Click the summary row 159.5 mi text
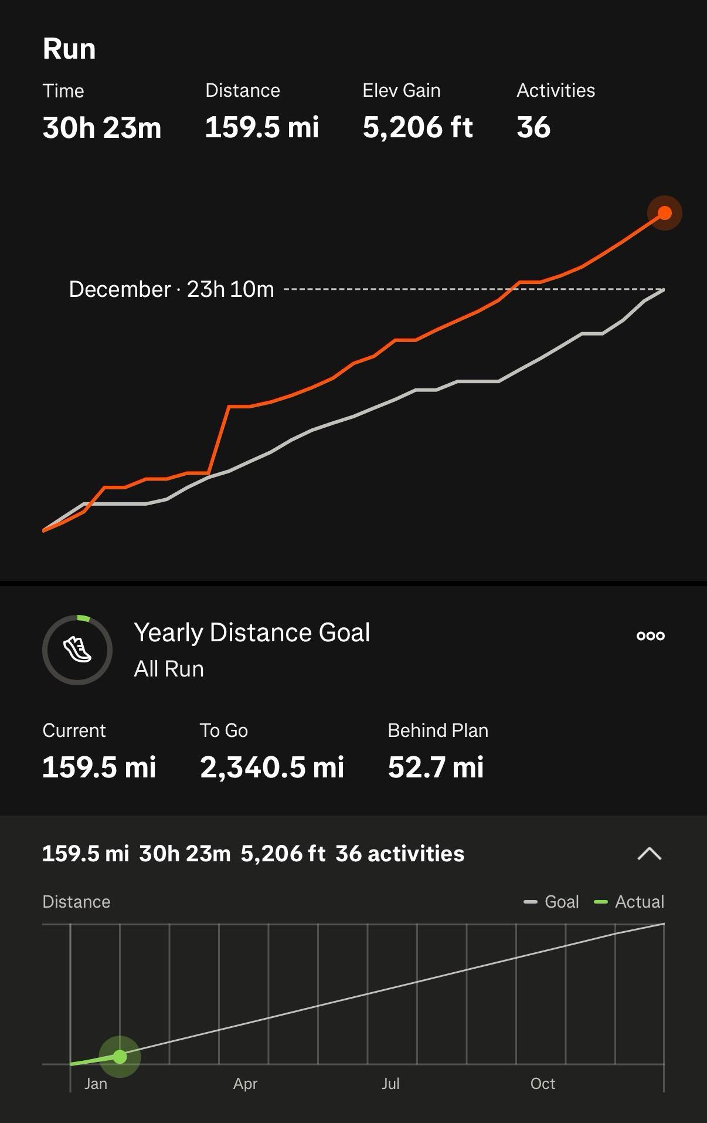Image resolution: width=707 pixels, height=1123 pixels. click(86, 854)
